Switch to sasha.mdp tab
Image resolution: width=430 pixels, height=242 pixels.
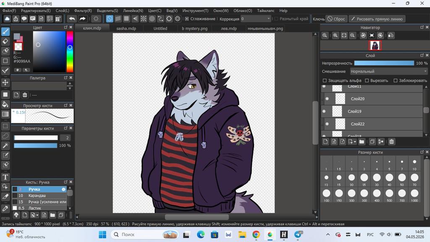126,28
